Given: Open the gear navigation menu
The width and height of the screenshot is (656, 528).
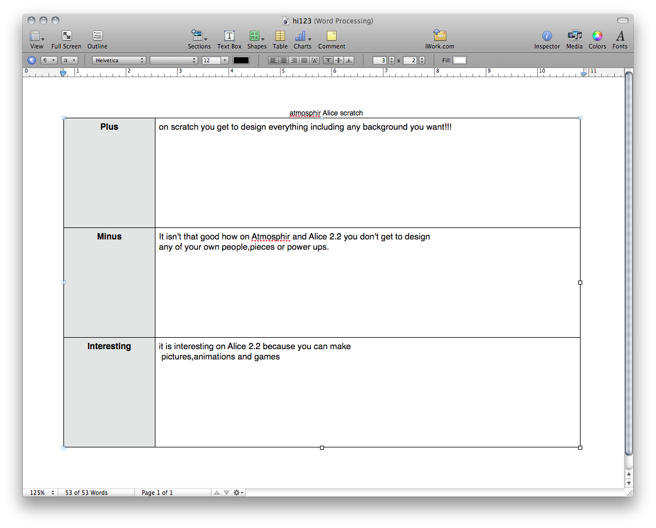Looking at the screenshot, I should (x=238, y=493).
